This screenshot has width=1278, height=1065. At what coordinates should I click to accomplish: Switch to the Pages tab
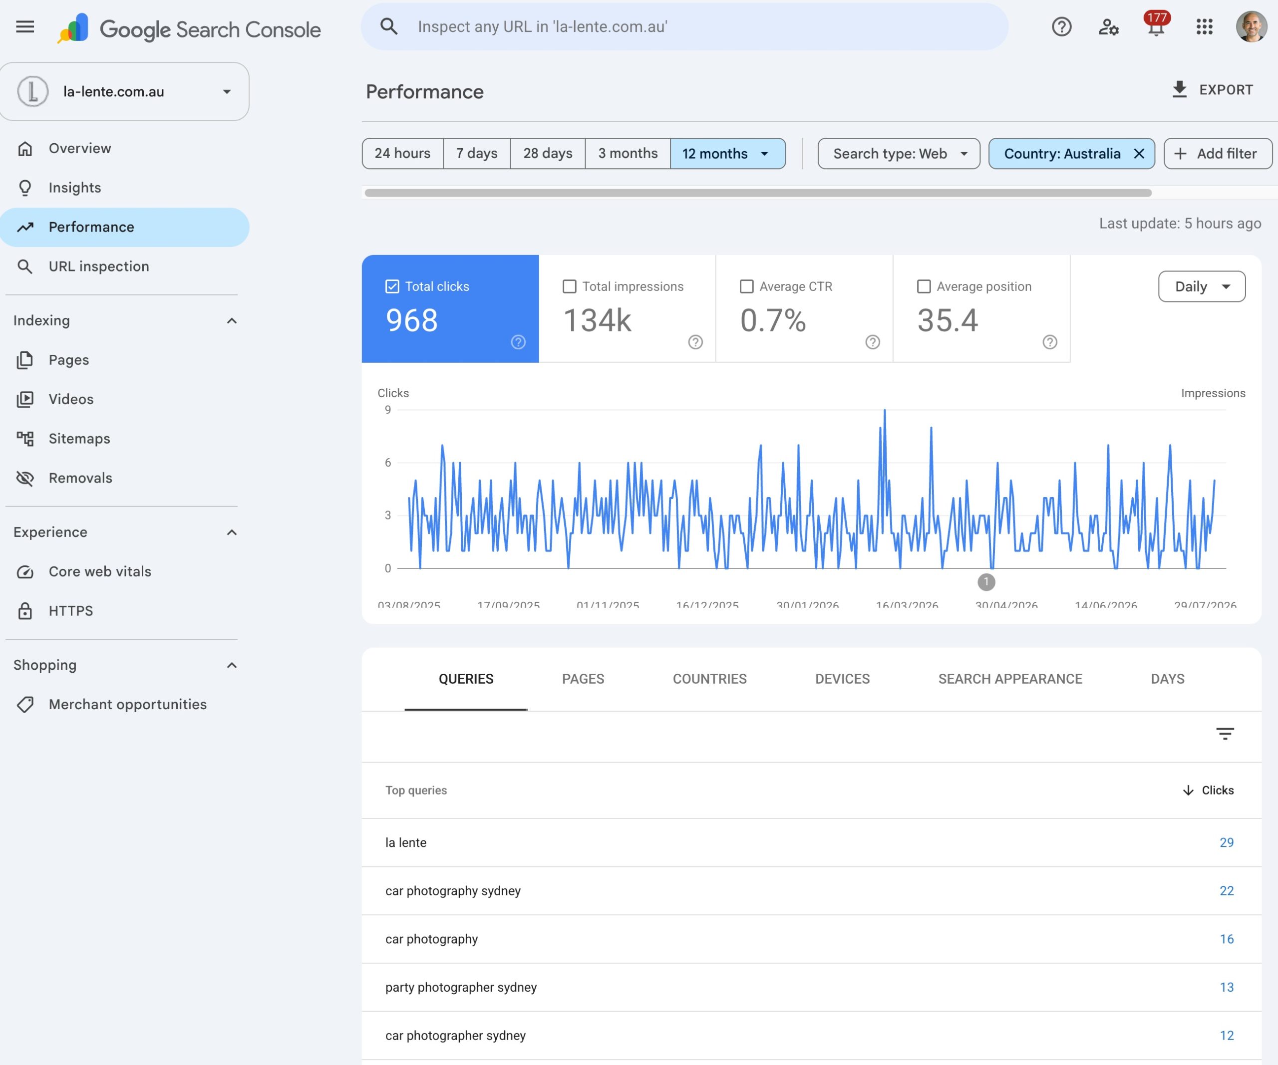[x=583, y=679]
